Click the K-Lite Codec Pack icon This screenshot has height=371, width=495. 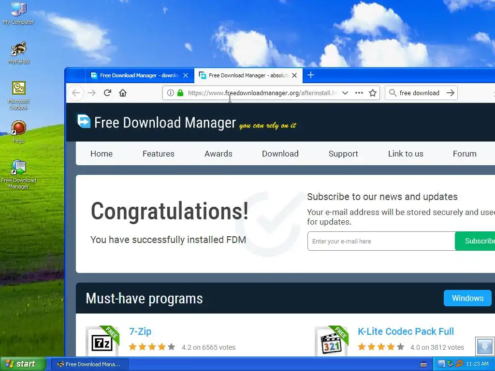tap(331, 342)
